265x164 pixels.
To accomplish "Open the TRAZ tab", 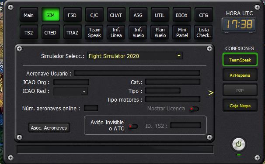I will pos(72,32).
